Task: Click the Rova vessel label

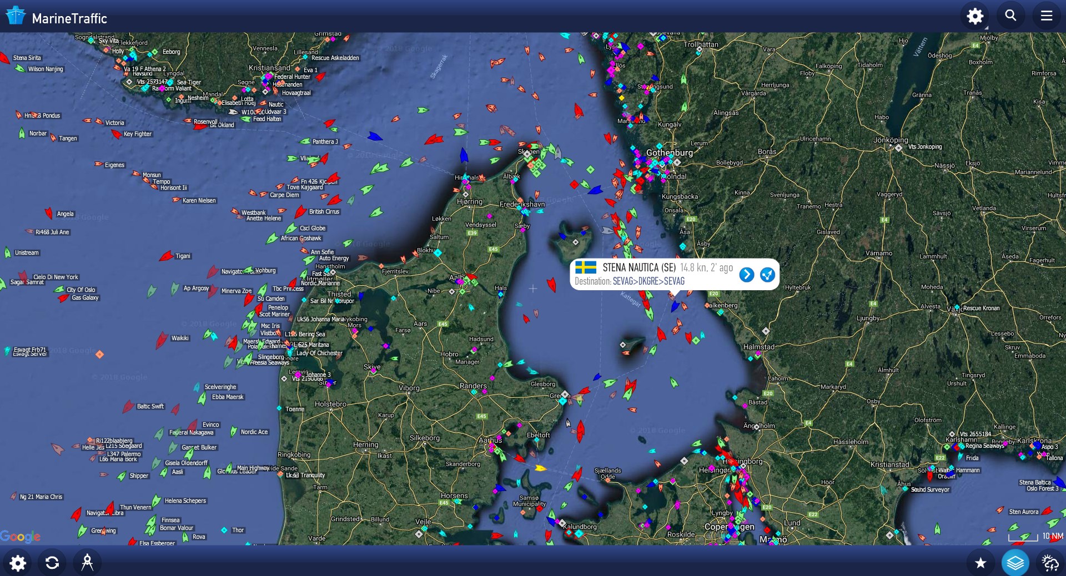Action: point(199,537)
